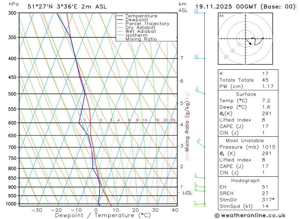The image size is (300, 219).
Task: Click the StmSpd (kt) value '14'
Action: [x=265, y=206]
